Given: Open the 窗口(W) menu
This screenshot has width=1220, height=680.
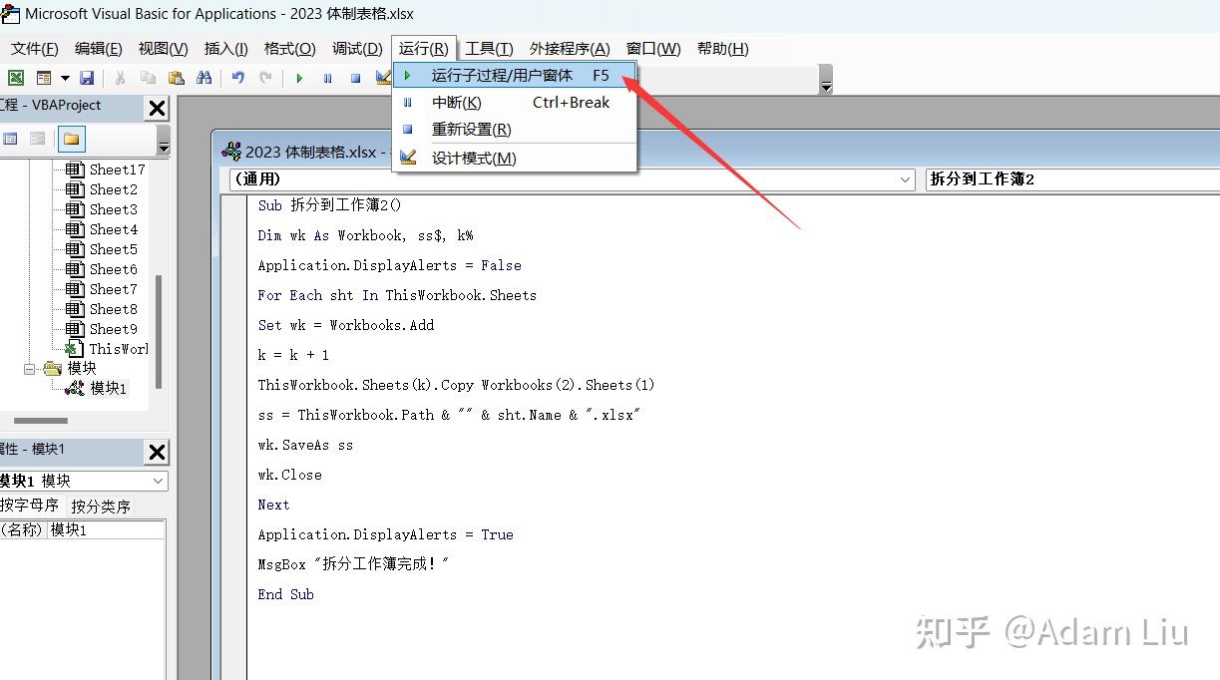Looking at the screenshot, I should pyautogui.click(x=653, y=48).
